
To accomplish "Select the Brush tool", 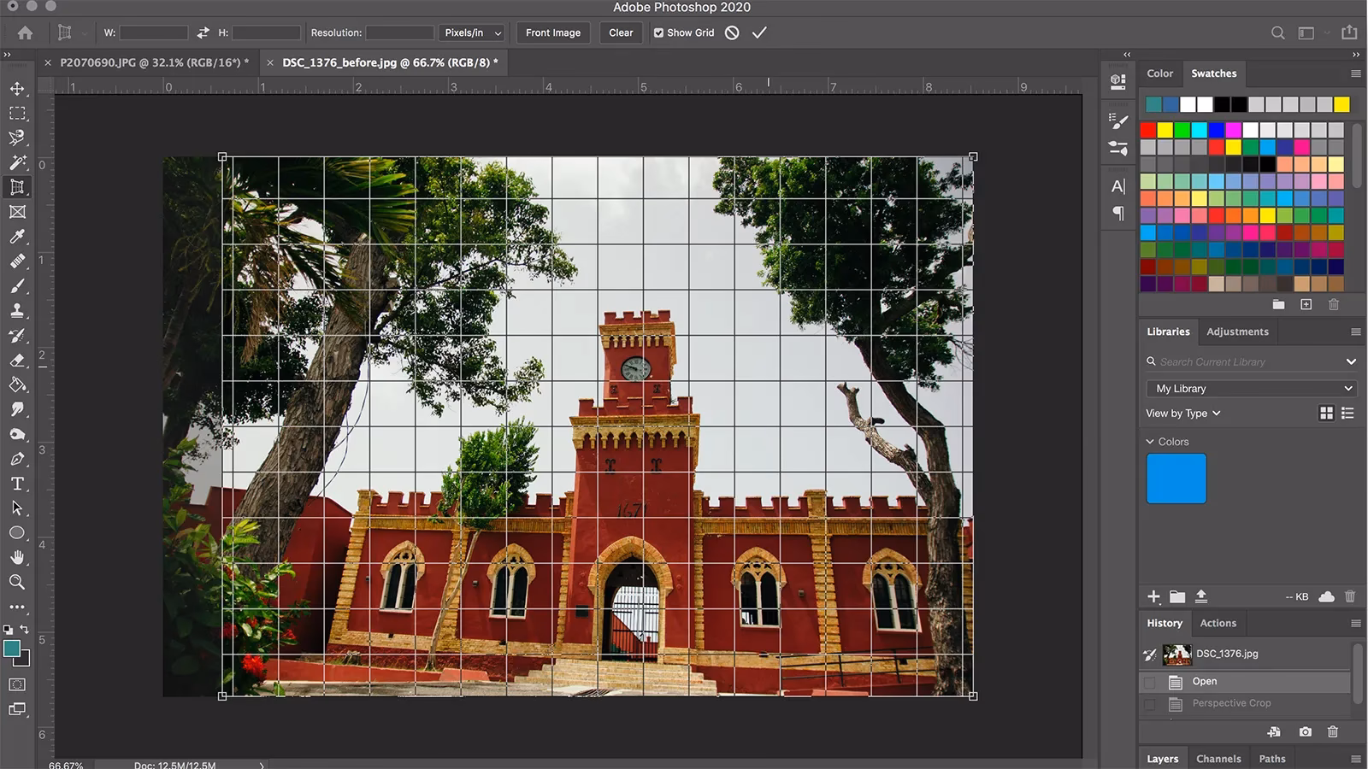I will coord(17,286).
